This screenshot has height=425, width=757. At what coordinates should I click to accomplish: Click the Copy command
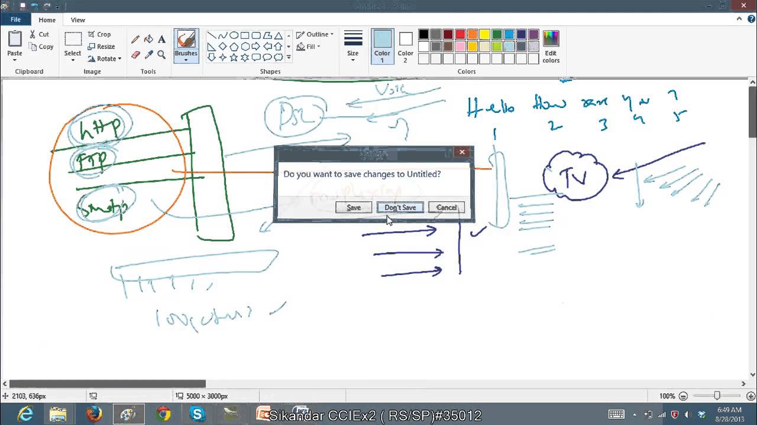[x=41, y=47]
